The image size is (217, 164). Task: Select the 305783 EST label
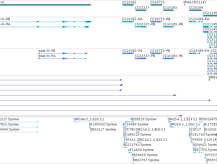[x=129, y=130]
